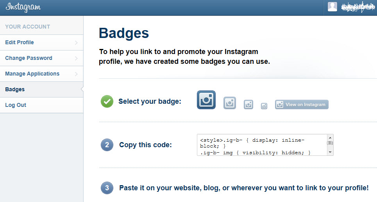Open Change Password page

click(x=29, y=58)
